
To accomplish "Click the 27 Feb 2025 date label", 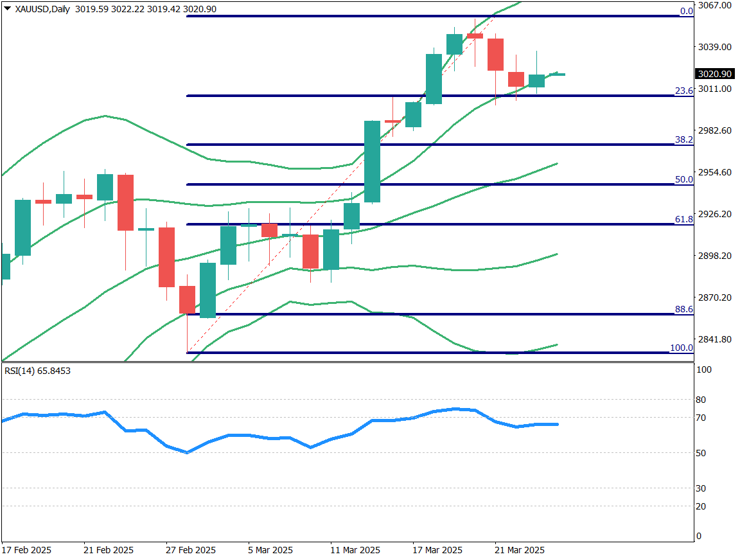I will tap(191, 551).
